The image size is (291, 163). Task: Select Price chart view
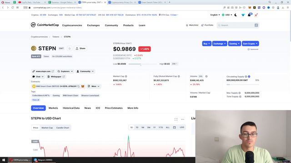tap(35, 128)
